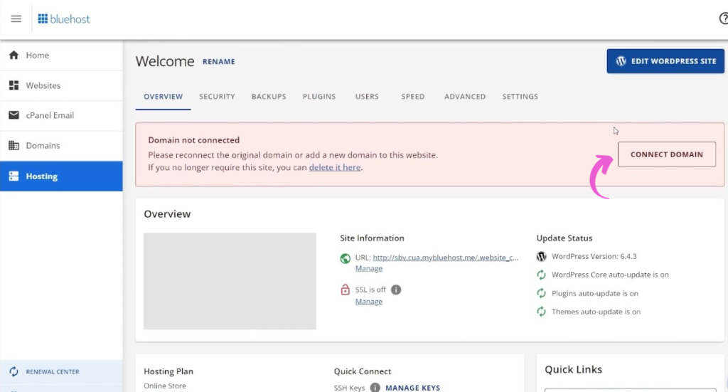The width and height of the screenshot is (728, 392).
Task: Click the 'Site Information' heading
Action: coord(372,238)
